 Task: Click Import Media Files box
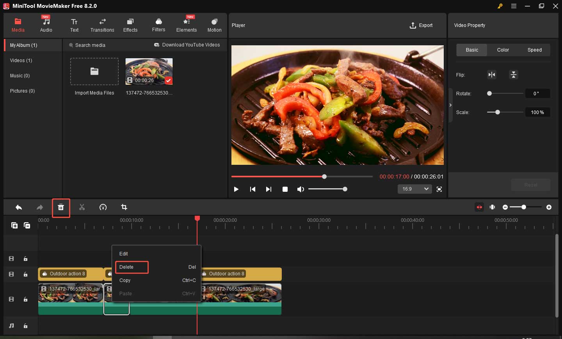[x=94, y=71]
